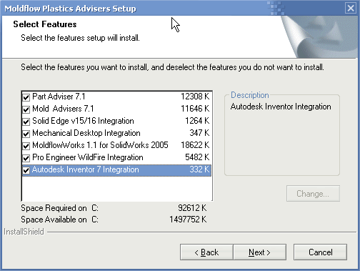Select the Part Adviser 7.1 row label
Viewport: 360px width, 271px height.
click(59, 97)
